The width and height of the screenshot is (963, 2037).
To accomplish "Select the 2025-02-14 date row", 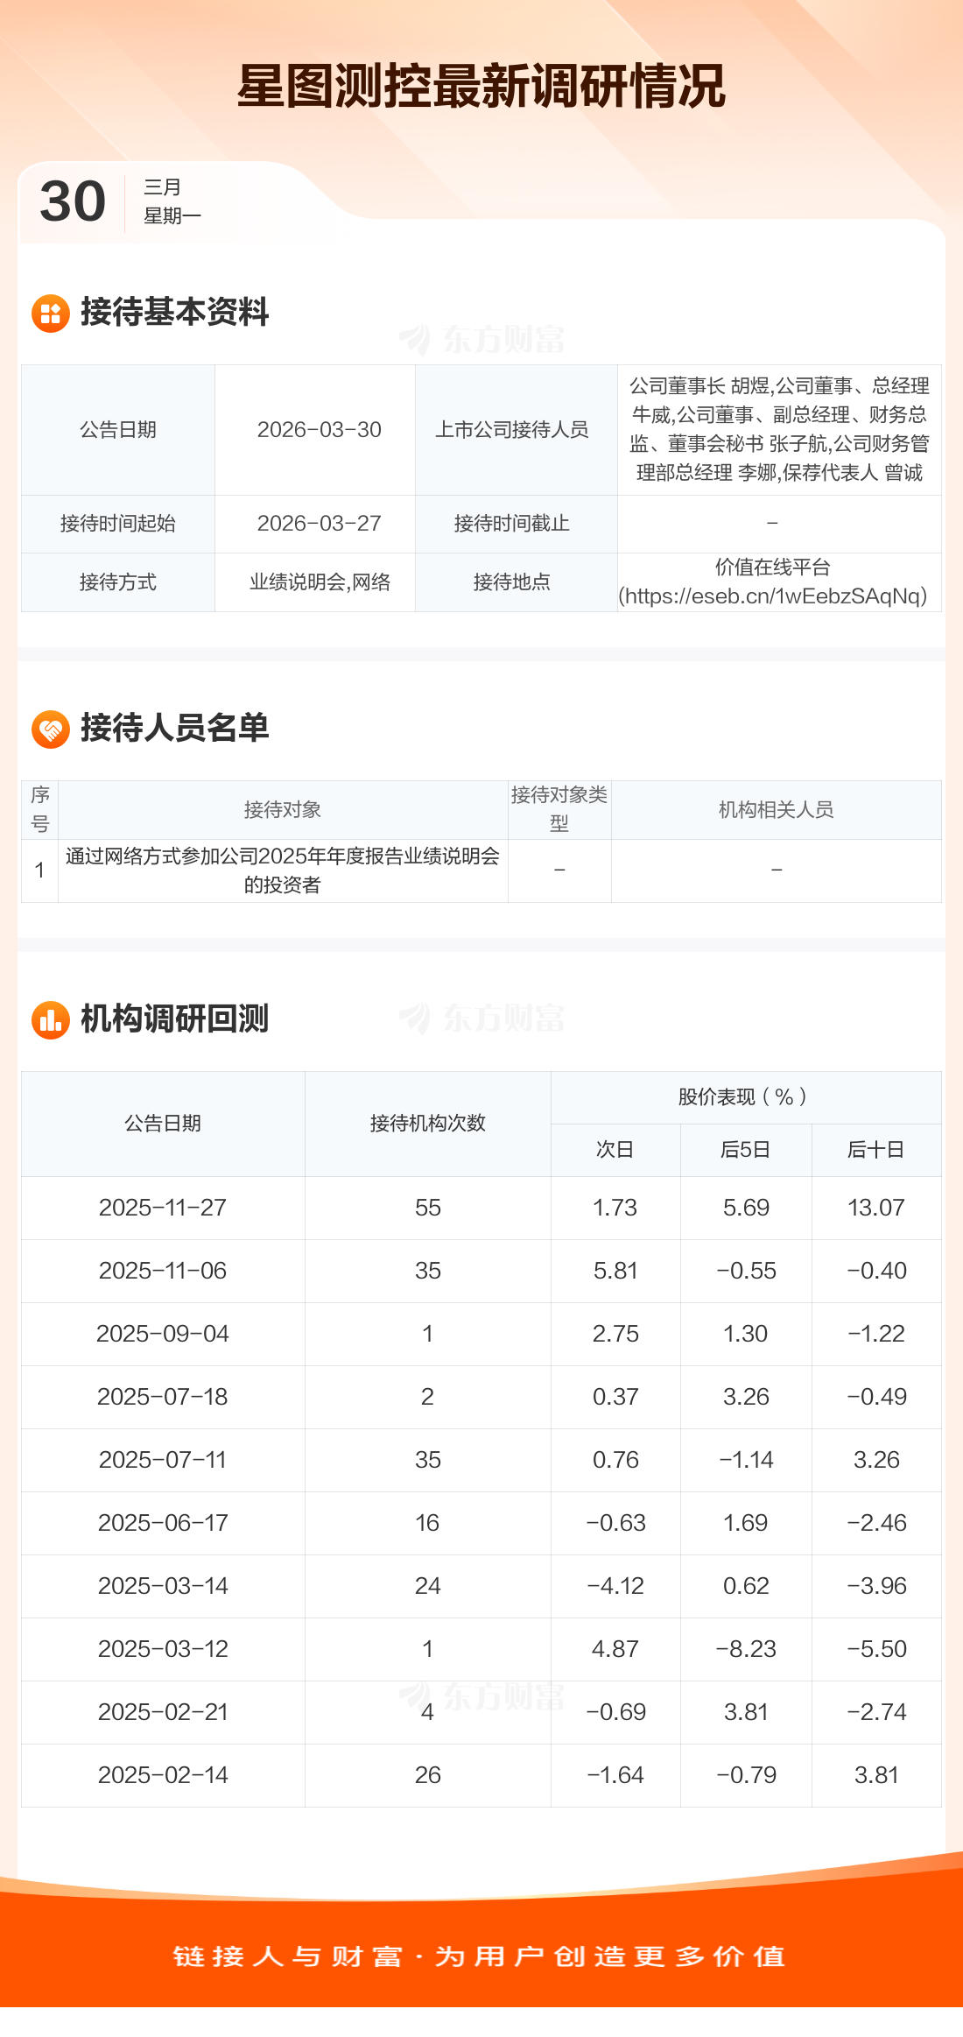I will tap(481, 1775).
